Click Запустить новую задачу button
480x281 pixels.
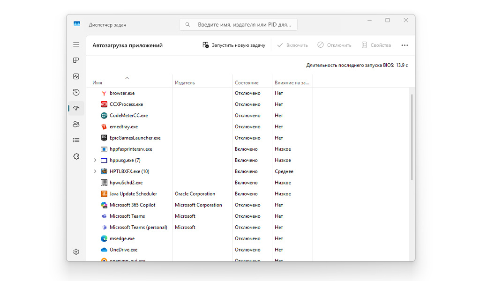(234, 45)
